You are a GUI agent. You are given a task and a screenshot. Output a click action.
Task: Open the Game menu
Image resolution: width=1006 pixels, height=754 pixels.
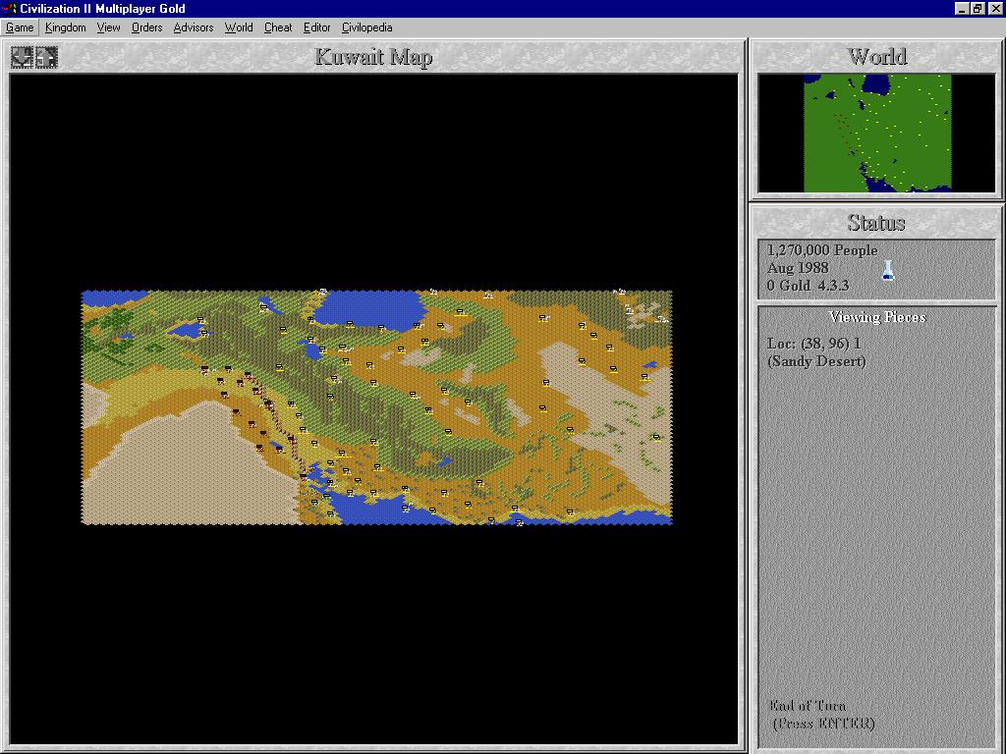tap(20, 27)
